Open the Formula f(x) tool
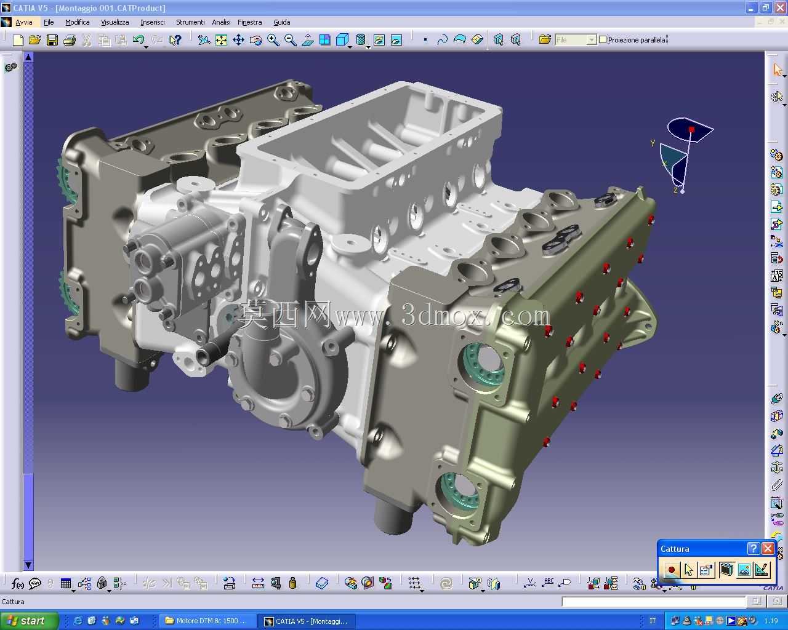Viewport: 788px width, 630px height. click(x=18, y=583)
